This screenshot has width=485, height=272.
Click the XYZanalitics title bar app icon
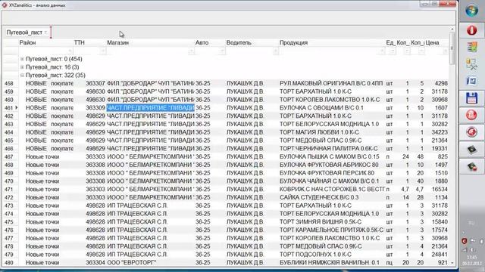point(5,5)
